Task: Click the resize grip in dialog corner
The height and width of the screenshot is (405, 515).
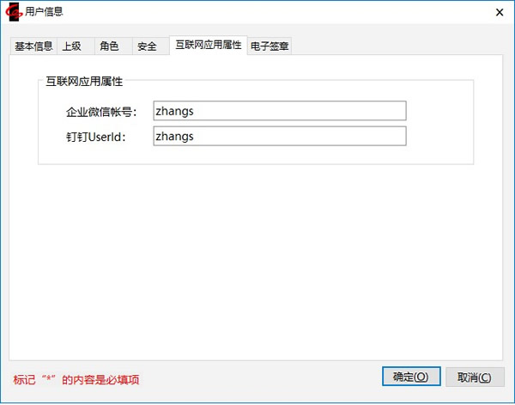Action: click(x=509, y=399)
